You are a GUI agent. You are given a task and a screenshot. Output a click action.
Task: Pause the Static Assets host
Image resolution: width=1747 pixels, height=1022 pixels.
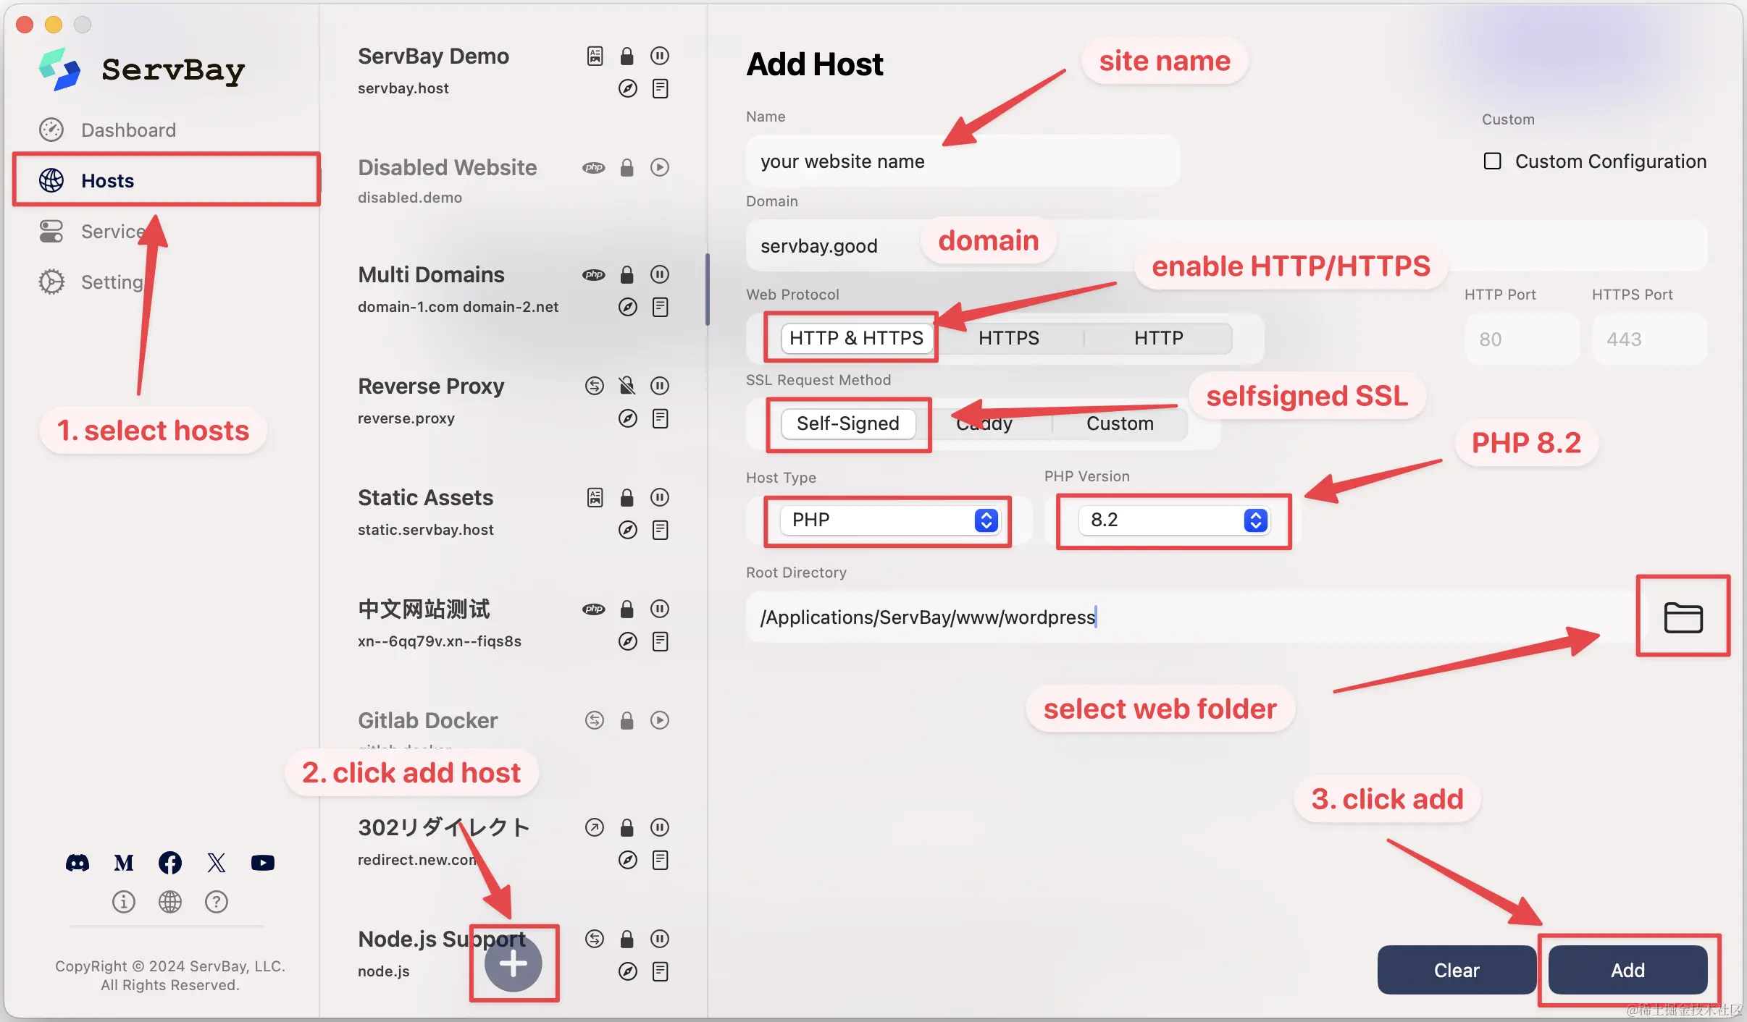[659, 497]
